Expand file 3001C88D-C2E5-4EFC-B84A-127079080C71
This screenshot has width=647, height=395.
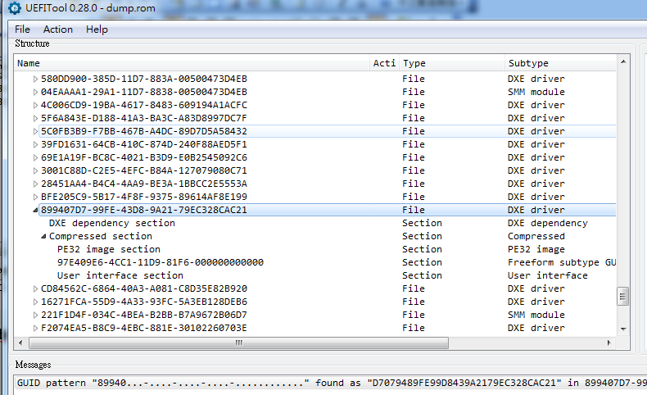tap(35, 171)
